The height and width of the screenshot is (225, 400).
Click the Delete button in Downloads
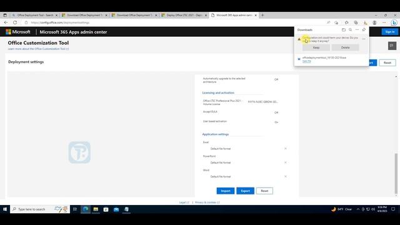345,47
